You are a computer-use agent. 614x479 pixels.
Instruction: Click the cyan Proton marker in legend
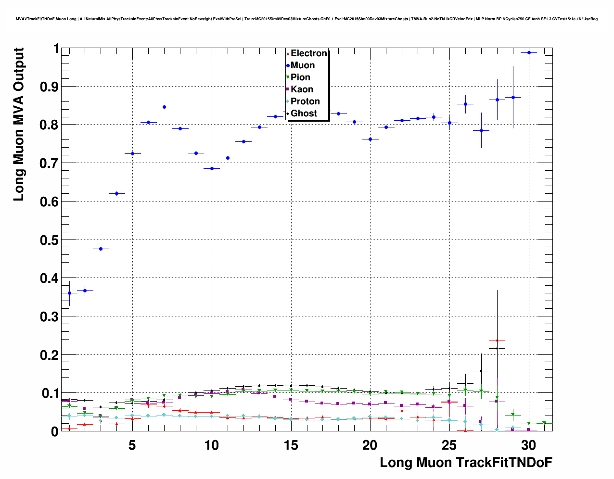288,101
